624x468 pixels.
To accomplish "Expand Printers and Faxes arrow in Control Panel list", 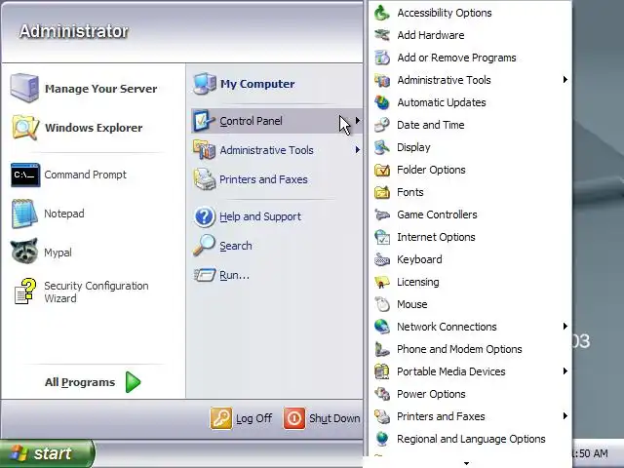I will pyautogui.click(x=565, y=416).
